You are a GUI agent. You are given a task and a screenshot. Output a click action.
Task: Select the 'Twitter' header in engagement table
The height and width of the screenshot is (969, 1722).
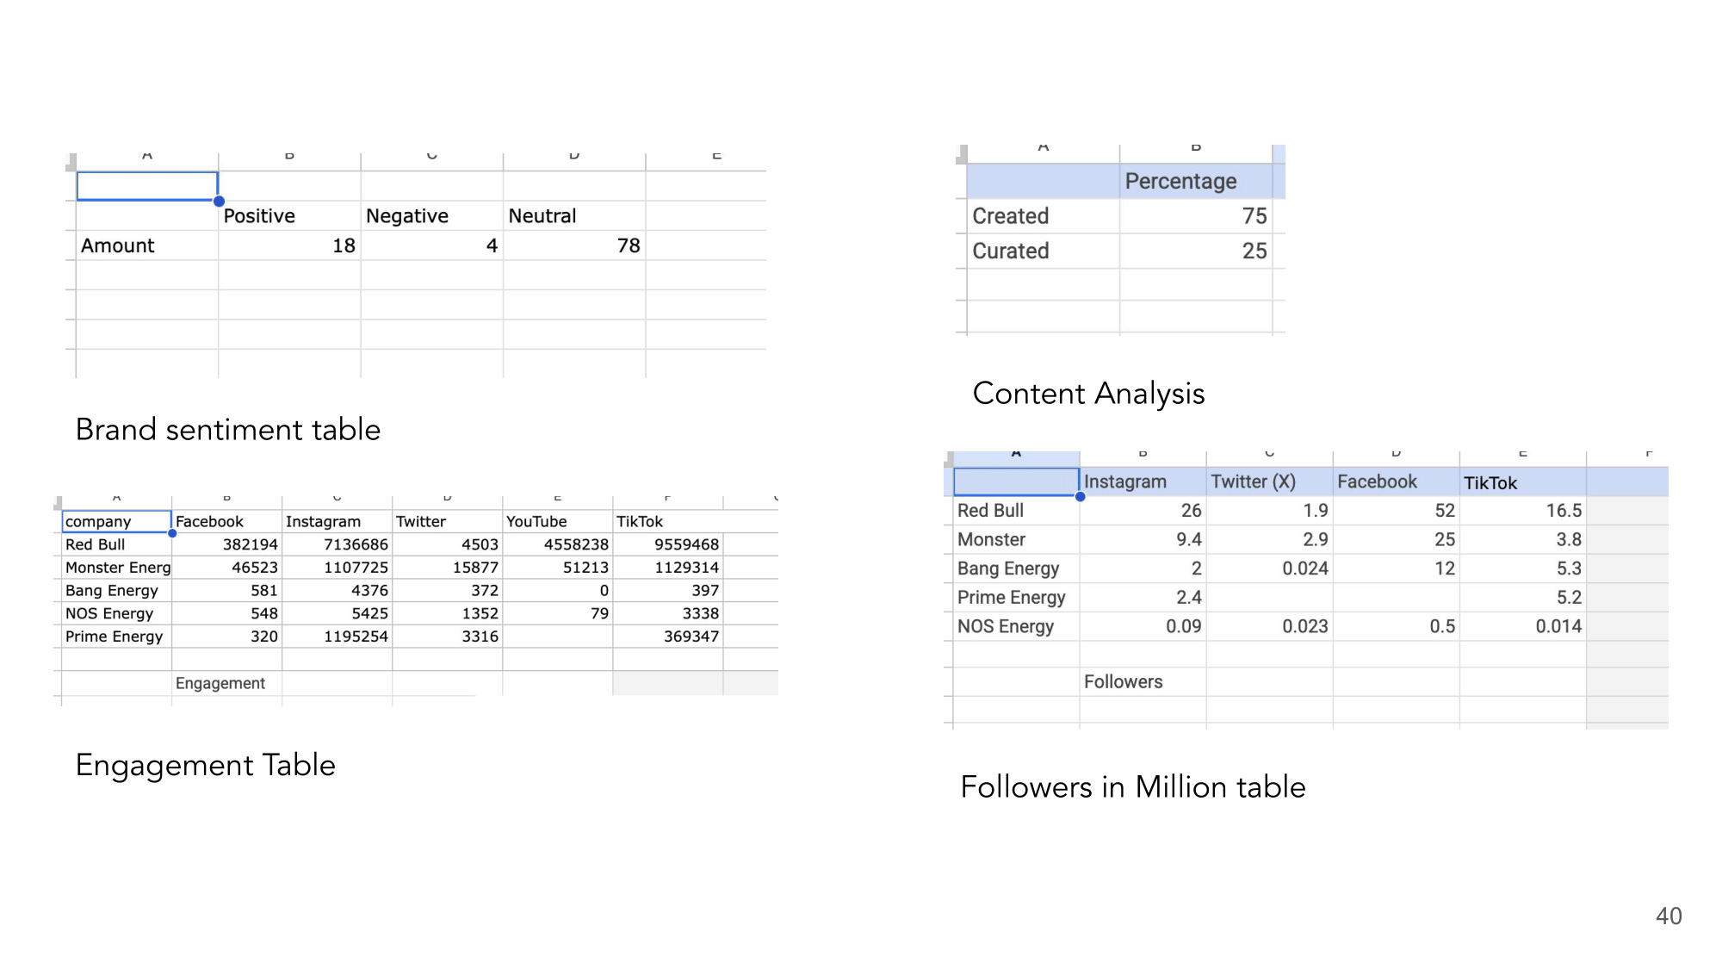[x=447, y=521]
